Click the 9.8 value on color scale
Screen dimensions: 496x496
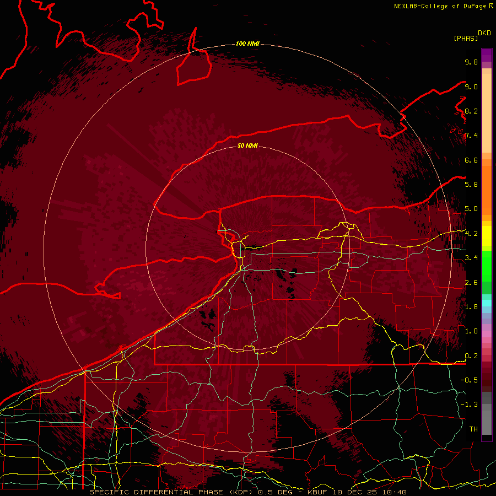click(471, 62)
